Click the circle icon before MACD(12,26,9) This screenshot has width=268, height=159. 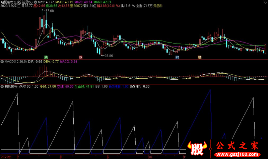coord(2,62)
